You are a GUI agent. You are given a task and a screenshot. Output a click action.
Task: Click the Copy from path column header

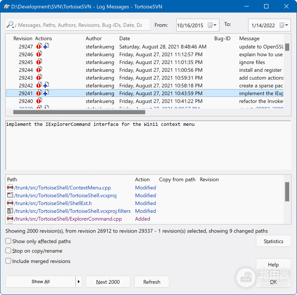(177, 180)
